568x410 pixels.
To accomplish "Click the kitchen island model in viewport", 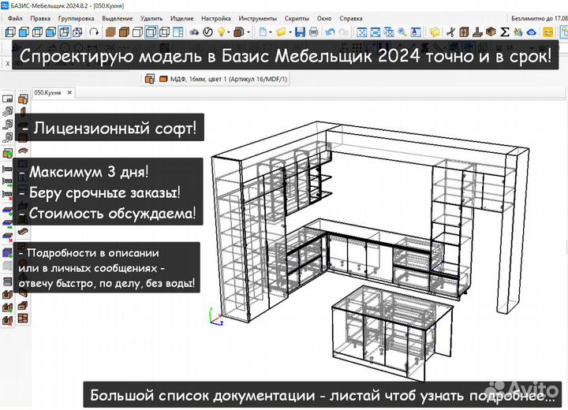I will (x=393, y=332).
